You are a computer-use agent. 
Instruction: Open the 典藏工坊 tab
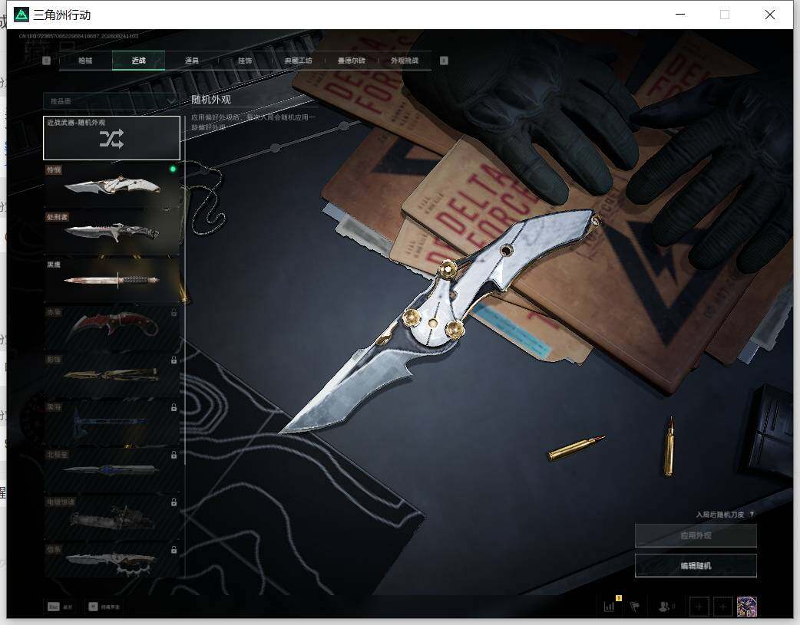tap(299, 61)
